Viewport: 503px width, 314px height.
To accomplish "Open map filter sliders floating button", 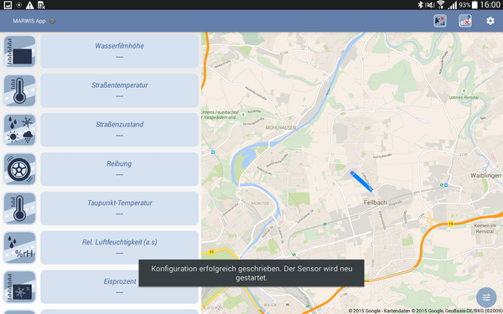I will point(486,297).
